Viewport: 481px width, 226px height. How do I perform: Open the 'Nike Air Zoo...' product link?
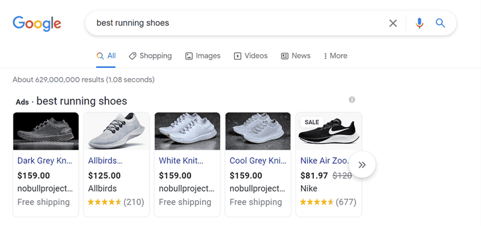(325, 160)
